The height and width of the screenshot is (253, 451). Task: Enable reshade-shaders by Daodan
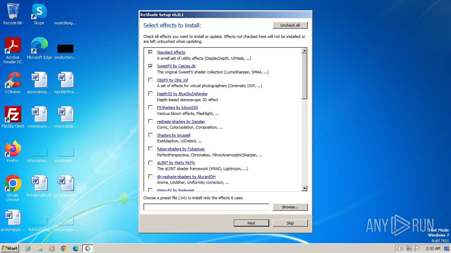pos(150,121)
